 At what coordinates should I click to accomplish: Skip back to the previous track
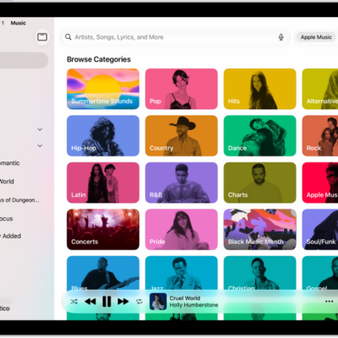[x=90, y=302]
